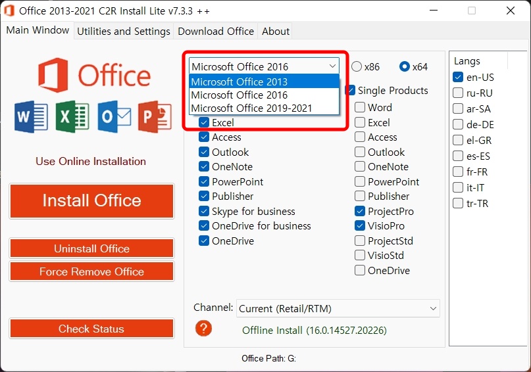
Task: Click the Force Remove Office button
Action: (x=91, y=271)
